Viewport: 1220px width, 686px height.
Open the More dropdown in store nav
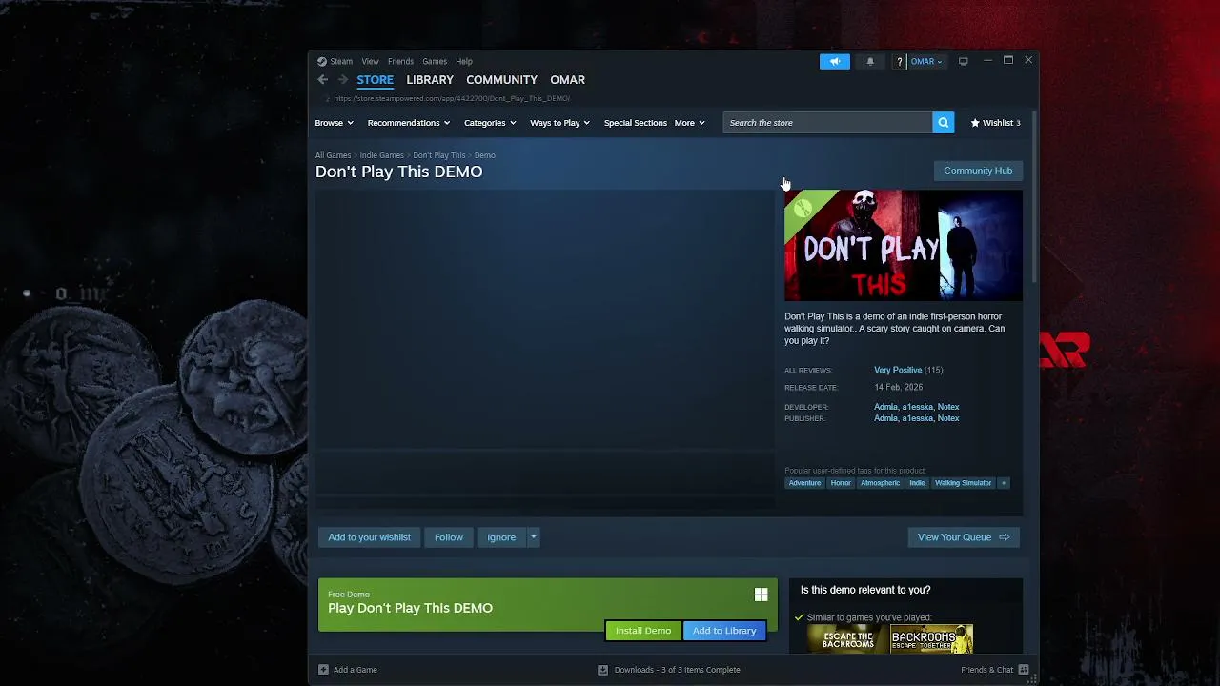(690, 123)
